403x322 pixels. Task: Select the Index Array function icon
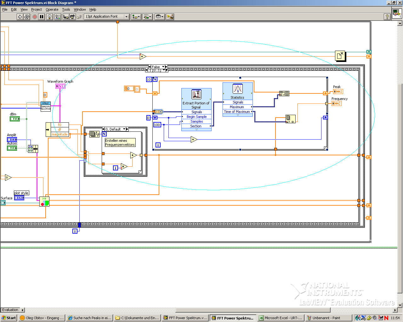point(291,119)
